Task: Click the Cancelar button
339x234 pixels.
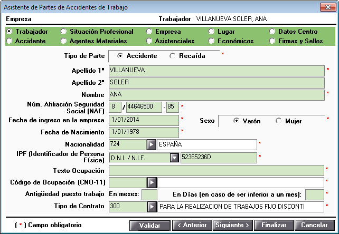Action: [315, 226]
